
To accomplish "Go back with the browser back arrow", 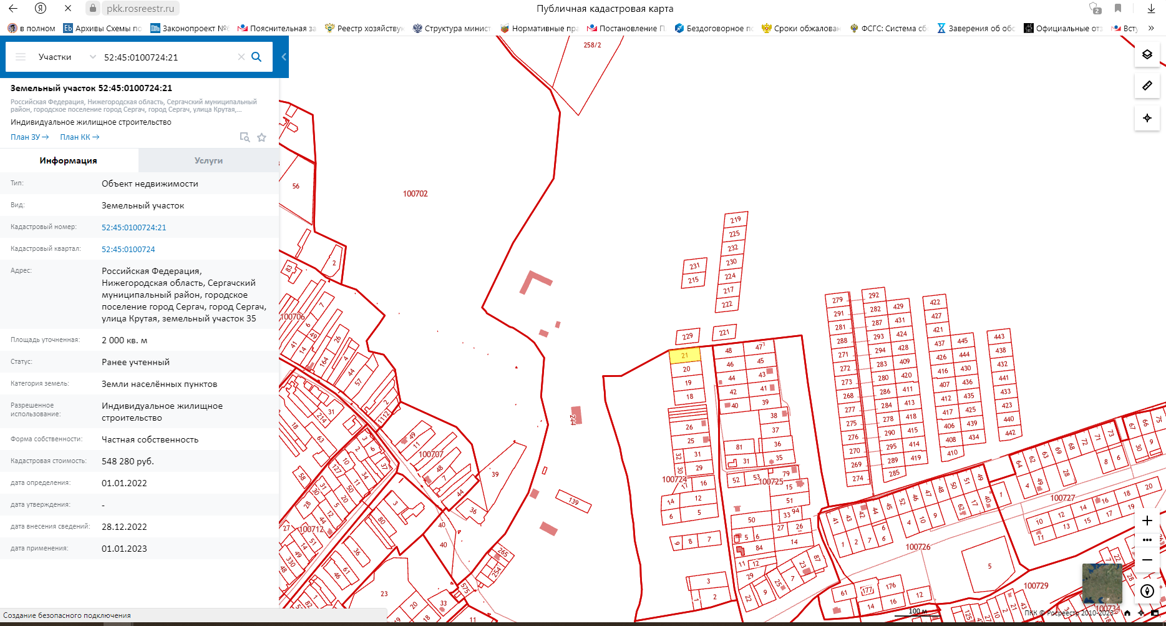I will coord(13,8).
